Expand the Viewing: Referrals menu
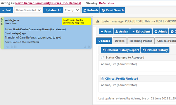This screenshot has height=105, width=176. [106, 3]
